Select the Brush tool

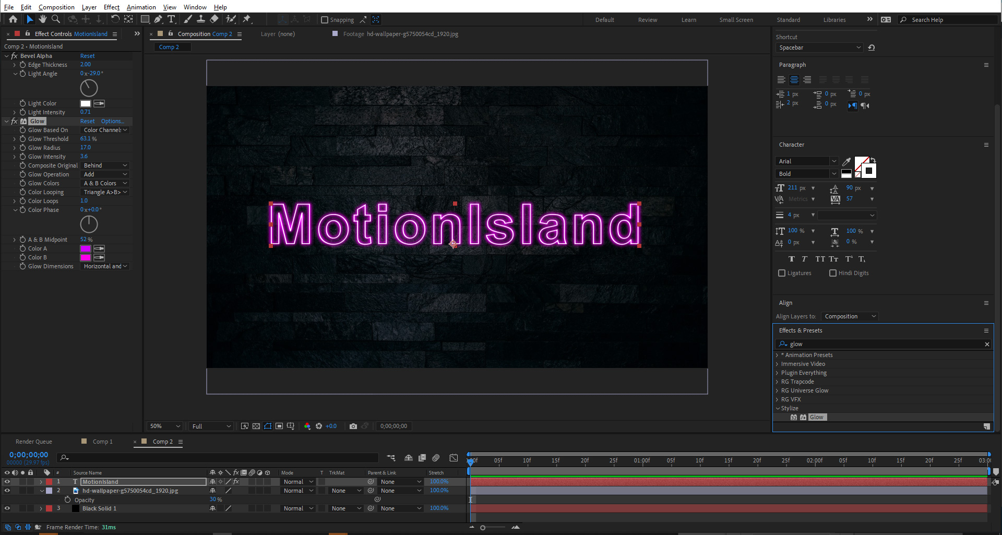pos(188,19)
